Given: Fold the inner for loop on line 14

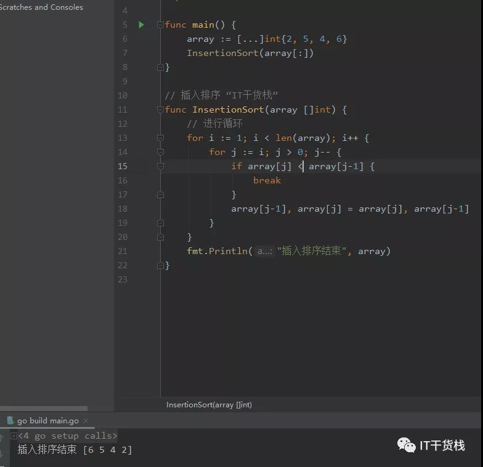Looking at the screenshot, I should 160,152.
